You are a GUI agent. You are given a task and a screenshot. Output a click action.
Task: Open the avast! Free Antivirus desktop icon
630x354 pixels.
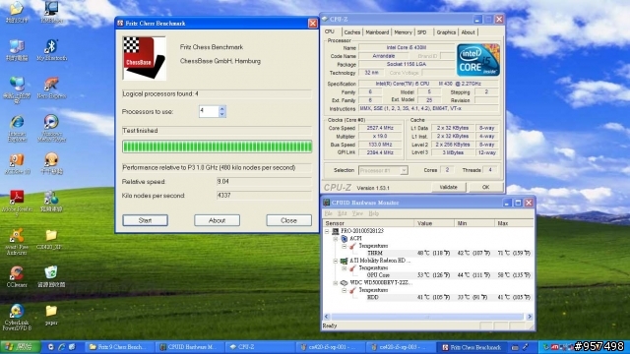point(17,242)
